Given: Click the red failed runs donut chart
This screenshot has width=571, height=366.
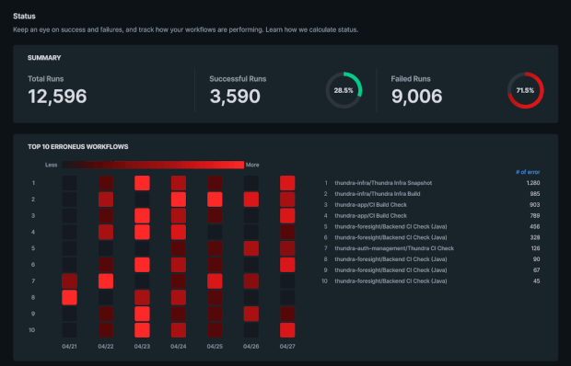Looking at the screenshot, I should 525,90.
